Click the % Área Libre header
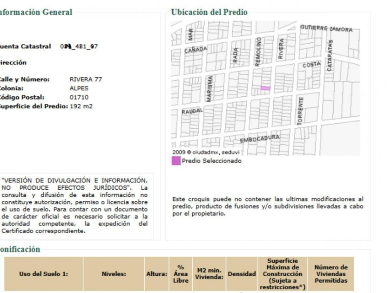 pos(181,274)
